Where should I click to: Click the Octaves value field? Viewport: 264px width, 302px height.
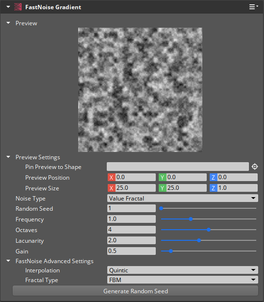(132, 230)
